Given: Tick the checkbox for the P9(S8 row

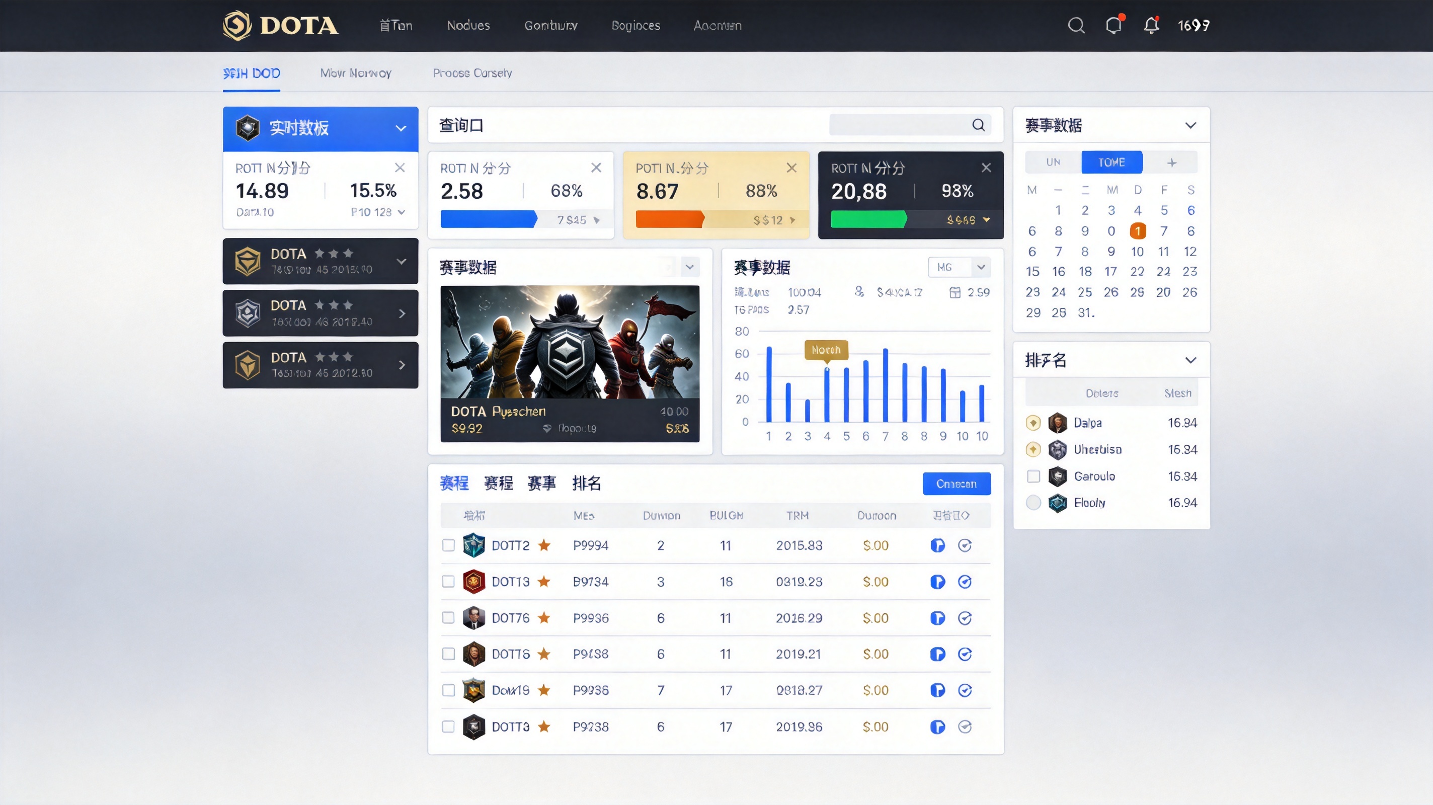Looking at the screenshot, I should 448,654.
